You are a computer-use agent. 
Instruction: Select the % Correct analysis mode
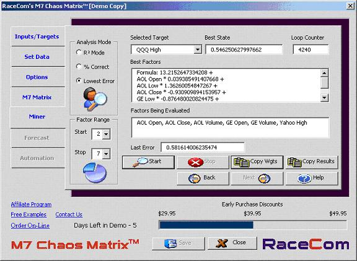pyautogui.click(x=79, y=66)
